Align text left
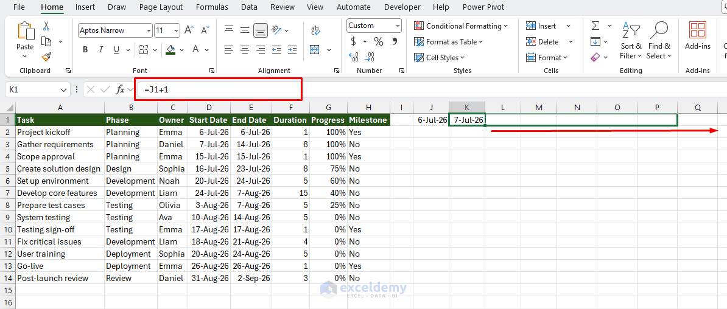727x309 pixels. click(228, 49)
